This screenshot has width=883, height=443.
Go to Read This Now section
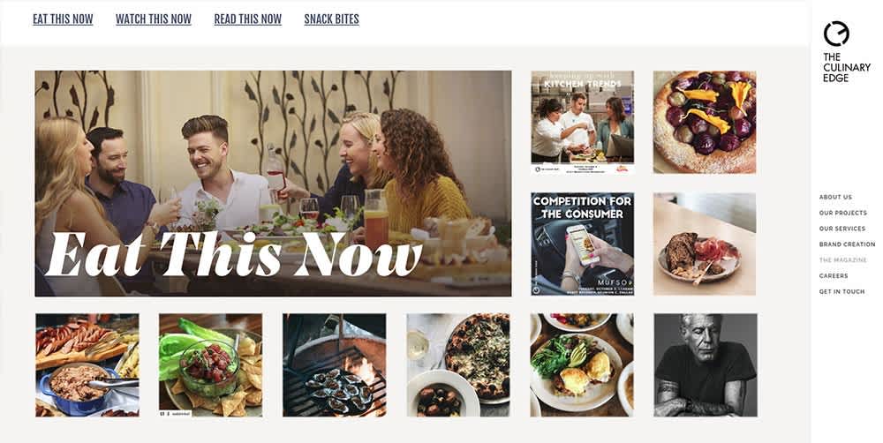tap(248, 19)
